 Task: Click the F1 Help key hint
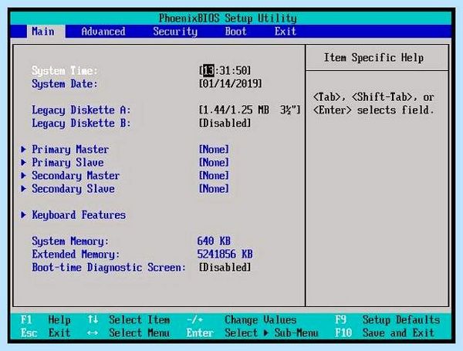(x=46, y=319)
